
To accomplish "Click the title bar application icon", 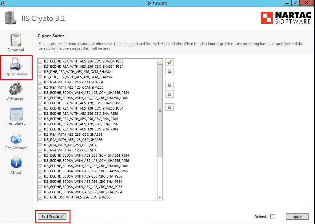I will click(x=2, y=3).
